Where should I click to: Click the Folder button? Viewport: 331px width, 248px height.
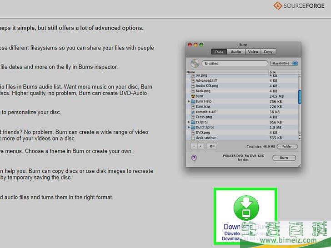[x=287, y=146]
